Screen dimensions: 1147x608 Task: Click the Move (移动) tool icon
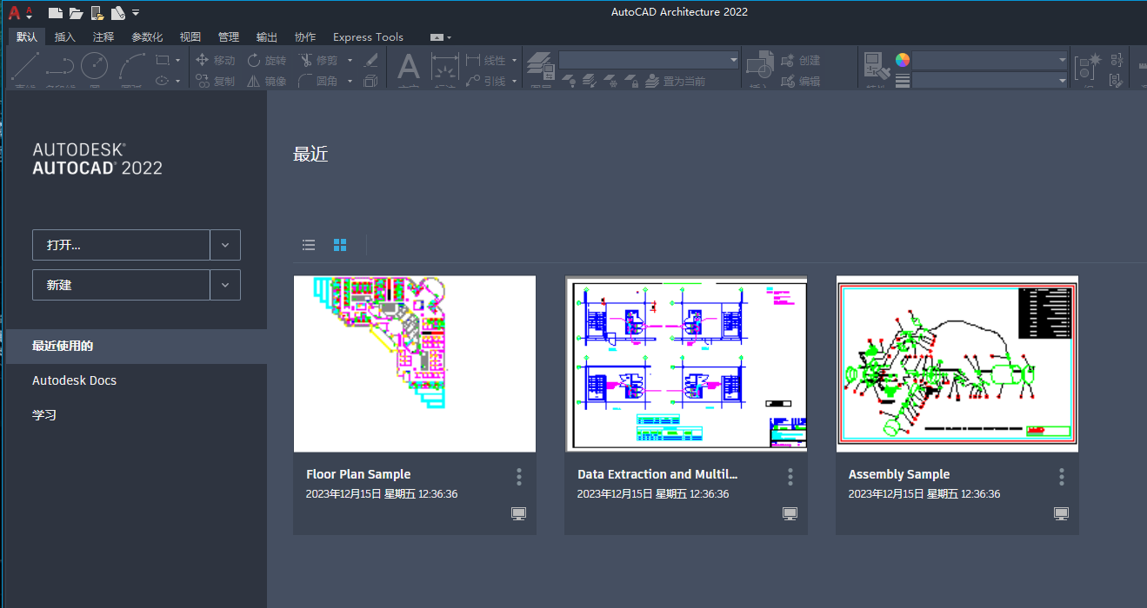[x=203, y=60]
